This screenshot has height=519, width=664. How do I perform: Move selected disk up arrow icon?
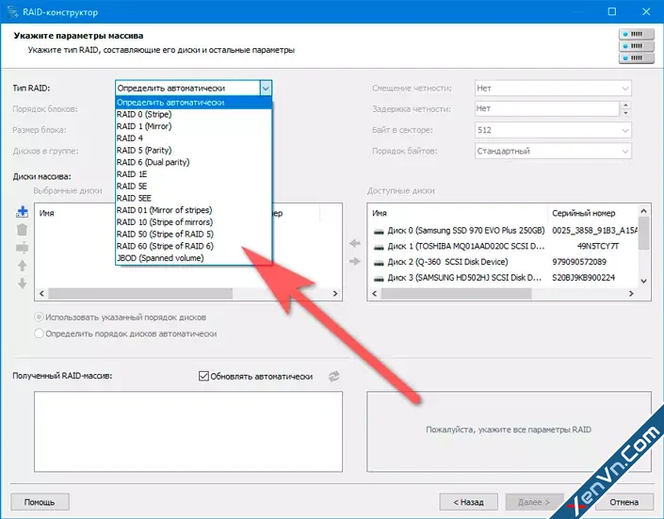pyautogui.click(x=22, y=266)
